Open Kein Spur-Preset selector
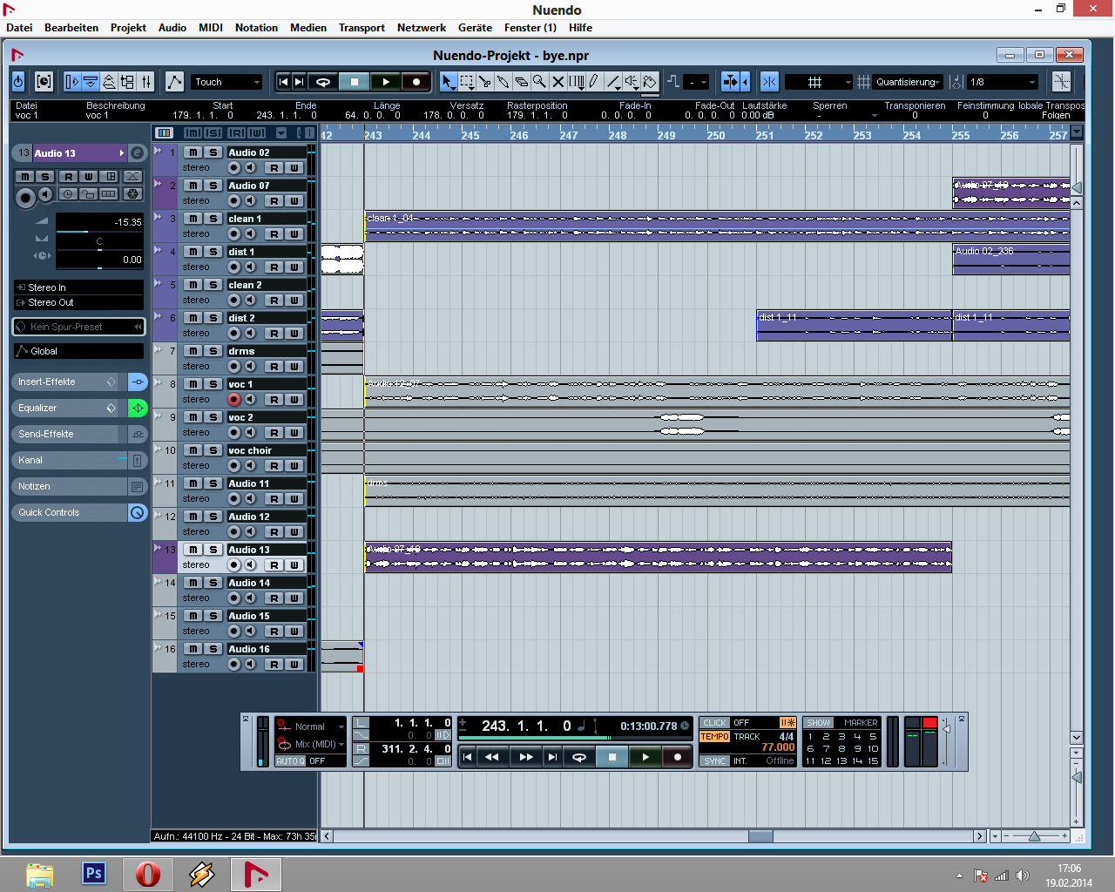Screen dimensions: 1115x892 78,327
